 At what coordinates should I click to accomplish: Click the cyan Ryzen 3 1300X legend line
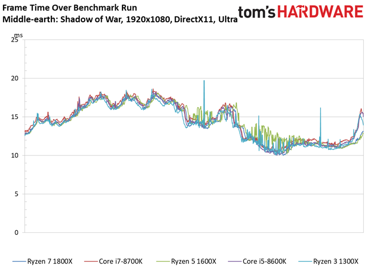(x=305, y=261)
